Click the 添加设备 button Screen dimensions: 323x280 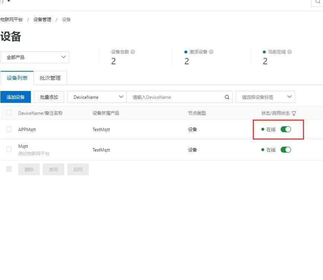point(16,97)
